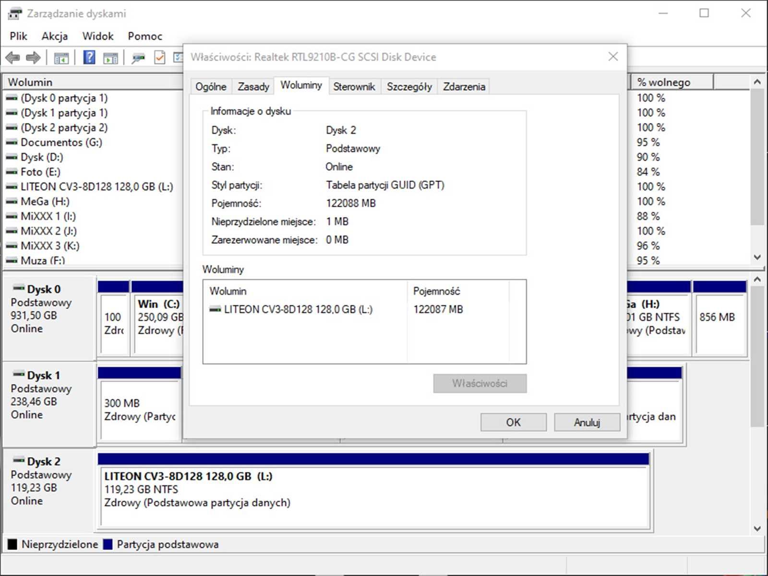Image resolution: width=768 pixels, height=576 pixels.
Task: Confirm the dialog with OK
Action: pos(513,422)
